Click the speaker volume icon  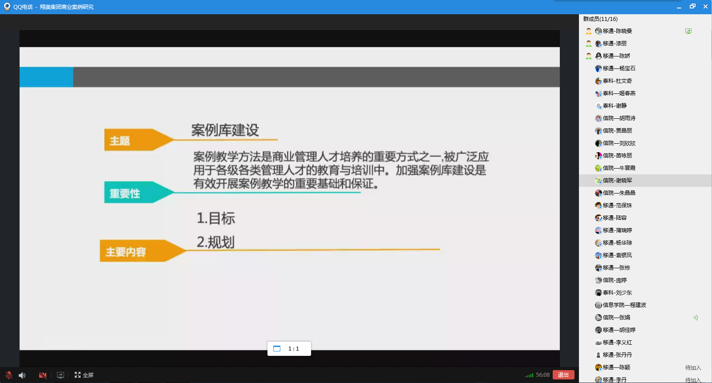(22, 375)
